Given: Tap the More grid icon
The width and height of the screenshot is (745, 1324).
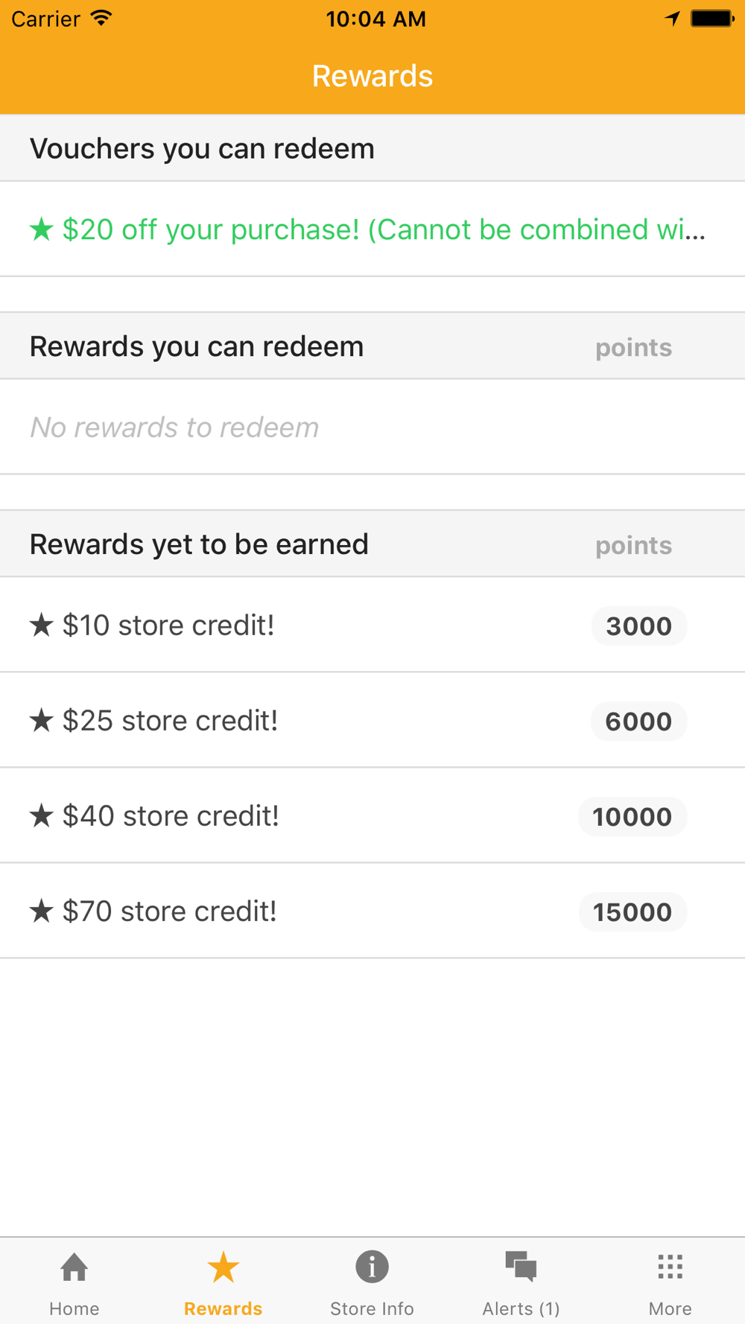Looking at the screenshot, I should [670, 1267].
